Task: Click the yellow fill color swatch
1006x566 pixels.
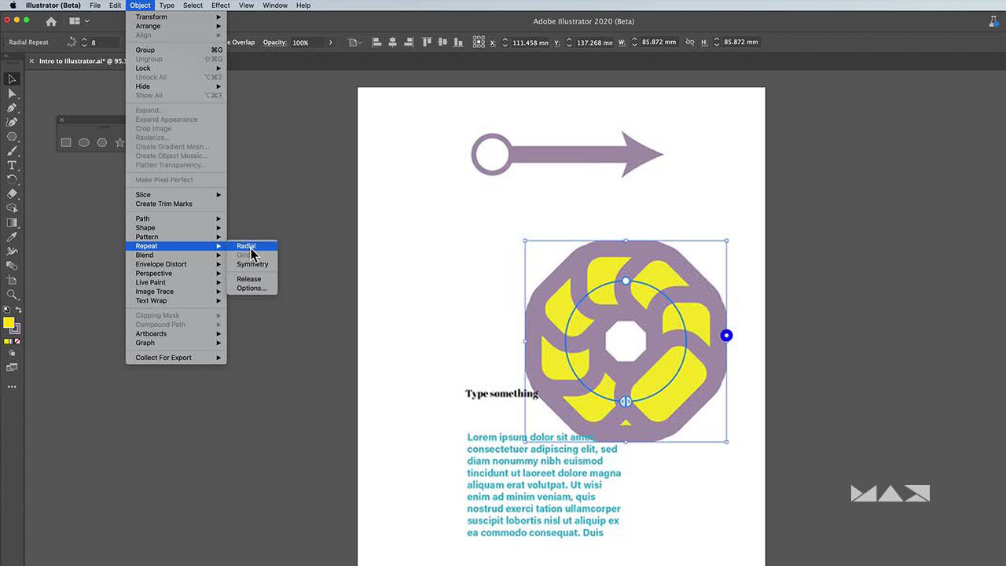Action: [x=9, y=323]
